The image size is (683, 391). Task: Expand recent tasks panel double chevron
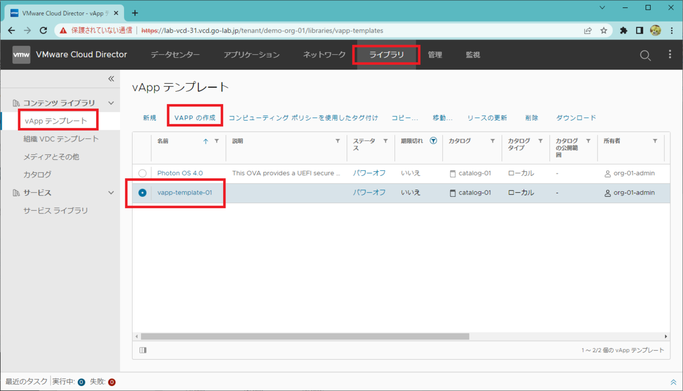(674, 382)
